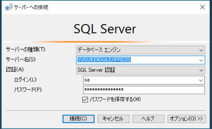The height and width of the screenshot is (129, 212).
Task: Click the ヘルプ button
Action: coord(148,119)
